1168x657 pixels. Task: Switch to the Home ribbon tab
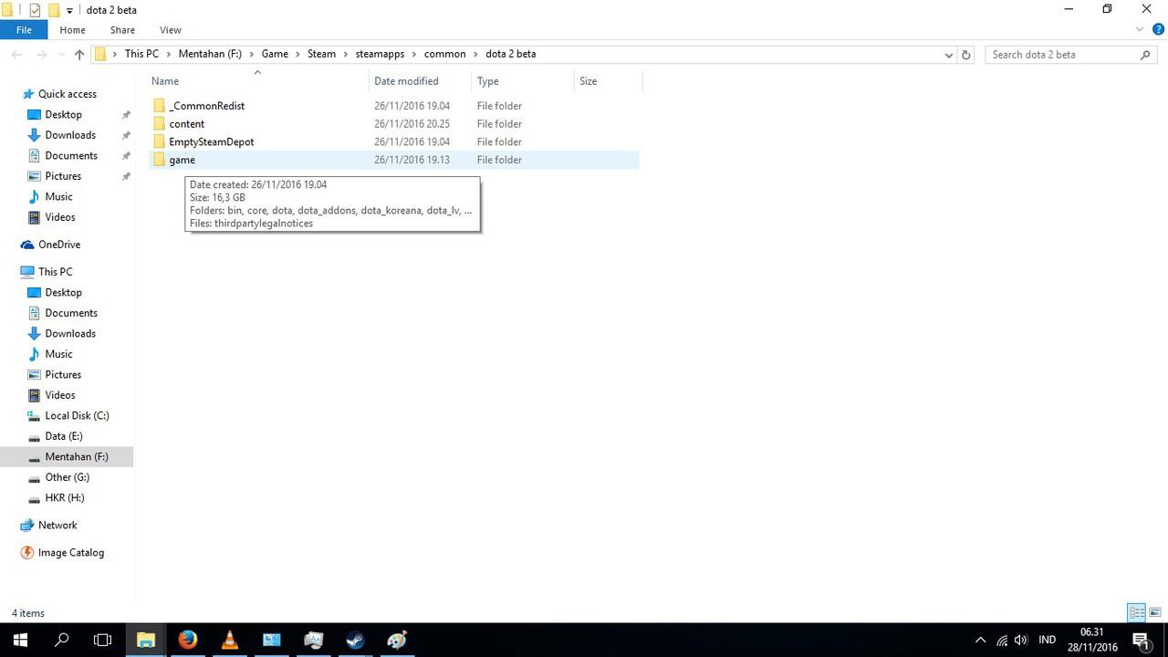pyautogui.click(x=72, y=30)
